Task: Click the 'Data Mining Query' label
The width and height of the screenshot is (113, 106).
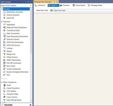Action: pos(14,100)
